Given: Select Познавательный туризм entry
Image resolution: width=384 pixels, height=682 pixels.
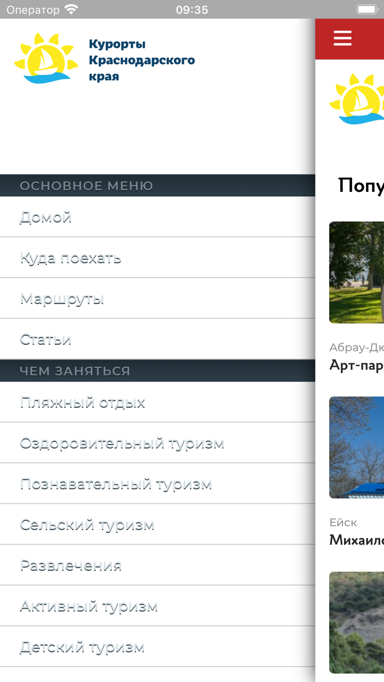Looking at the screenshot, I should pyautogui.click(x=157, y=484).
